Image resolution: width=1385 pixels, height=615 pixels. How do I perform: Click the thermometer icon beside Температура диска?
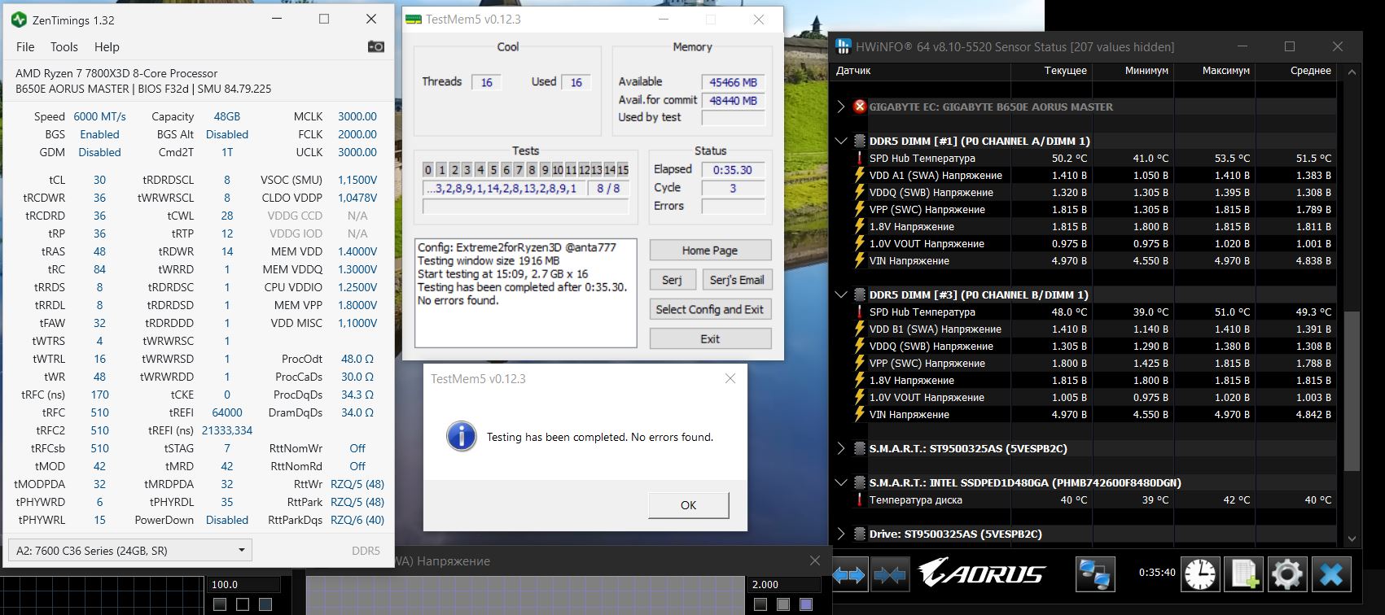[859, 500]
